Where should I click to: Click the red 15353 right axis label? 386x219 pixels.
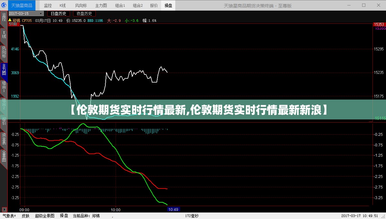[x=379, y=24]
